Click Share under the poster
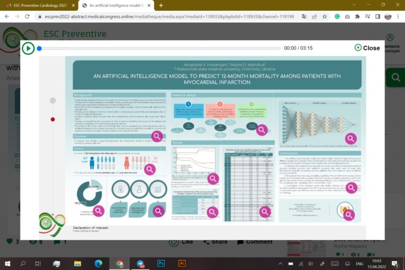The image size is (405, 270). (x=215, y=242)
